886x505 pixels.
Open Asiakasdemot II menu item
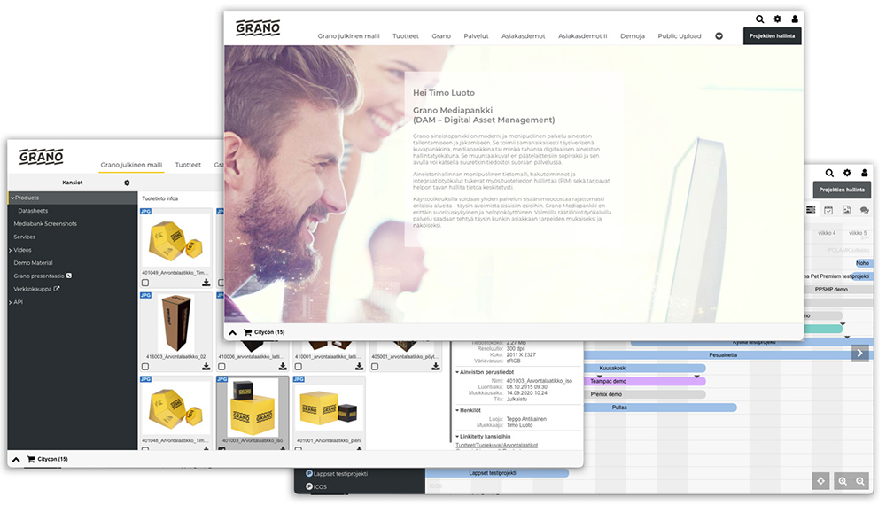[583, 36]
